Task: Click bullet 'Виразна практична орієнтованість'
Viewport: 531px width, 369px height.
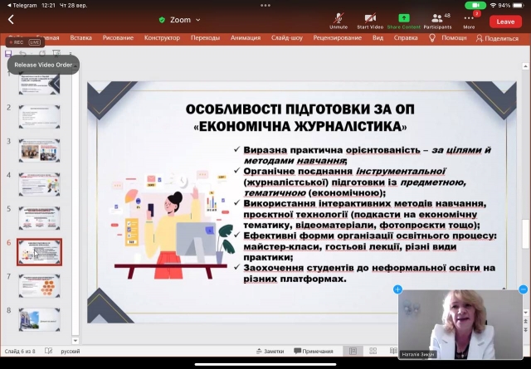Action: point(367,155)
